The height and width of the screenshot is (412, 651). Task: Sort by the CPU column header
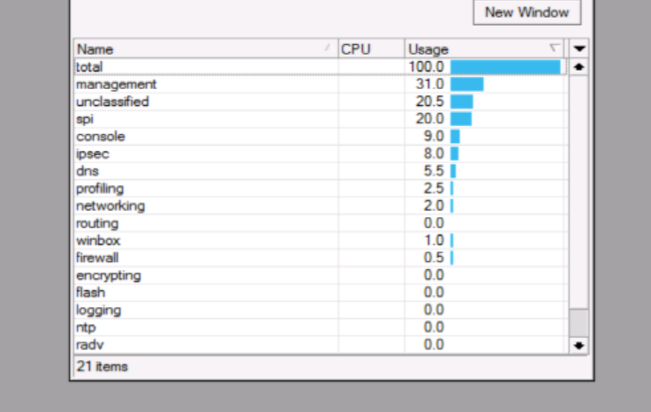click(x=372, y=49)
